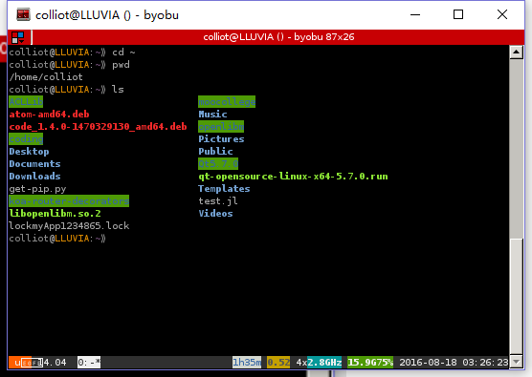Click the openlibm directory name
The width and height of the screenshot is (532, 377).
[221, 127]
